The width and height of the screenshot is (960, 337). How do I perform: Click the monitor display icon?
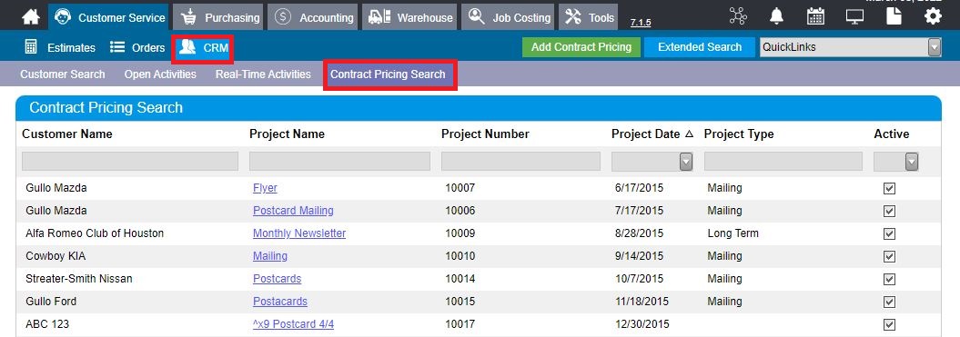(x=854, y=16)
